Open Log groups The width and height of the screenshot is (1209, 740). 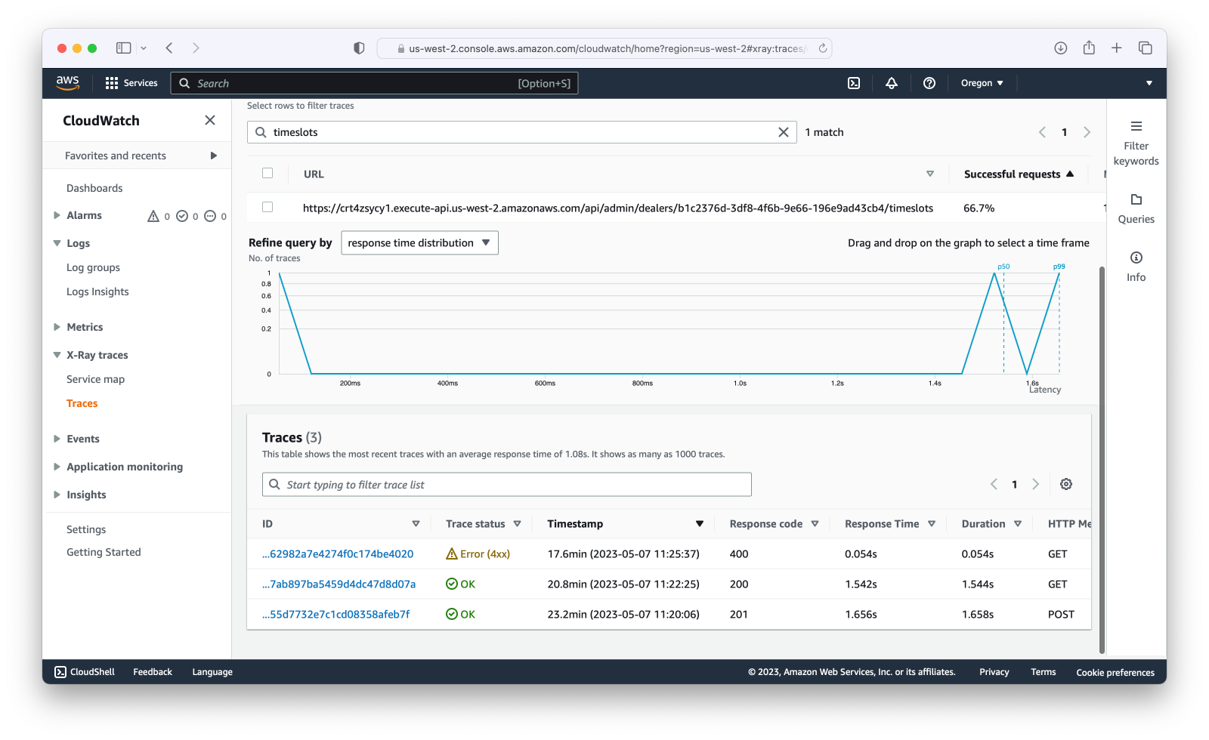pos(93,267)
